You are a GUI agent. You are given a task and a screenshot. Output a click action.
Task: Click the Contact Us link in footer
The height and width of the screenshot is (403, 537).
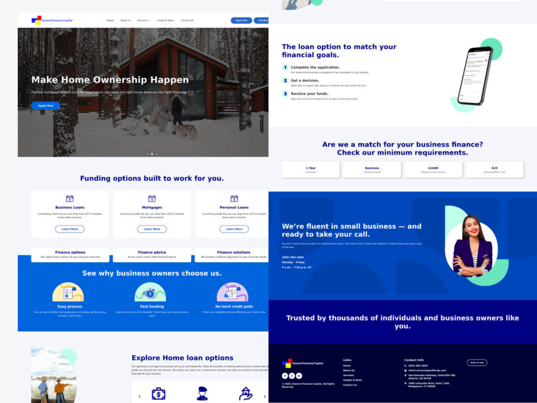click(x=350, y=385)
